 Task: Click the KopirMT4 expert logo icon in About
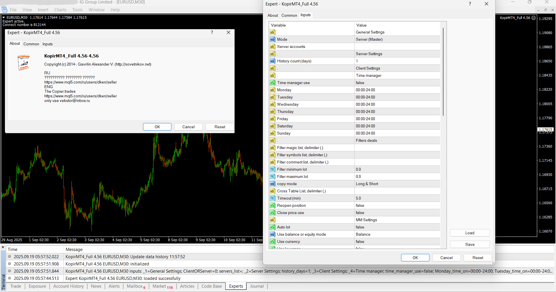(24, 63)
